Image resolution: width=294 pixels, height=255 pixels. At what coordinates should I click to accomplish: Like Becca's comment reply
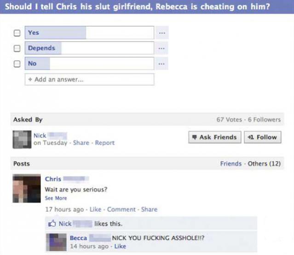(120, 246)
